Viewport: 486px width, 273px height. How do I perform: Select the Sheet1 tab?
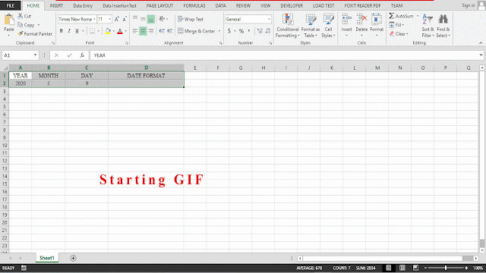tap(47, 258)
